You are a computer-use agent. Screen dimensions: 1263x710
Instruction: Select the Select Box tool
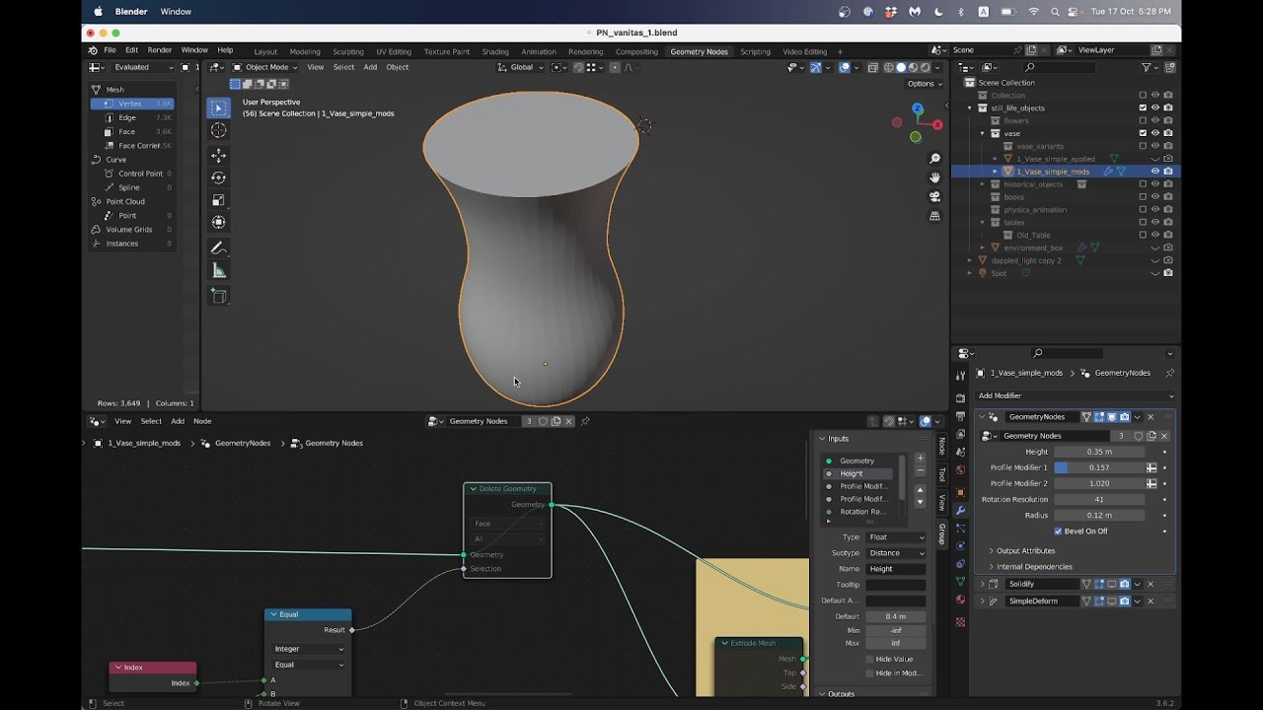click(219, 107)
